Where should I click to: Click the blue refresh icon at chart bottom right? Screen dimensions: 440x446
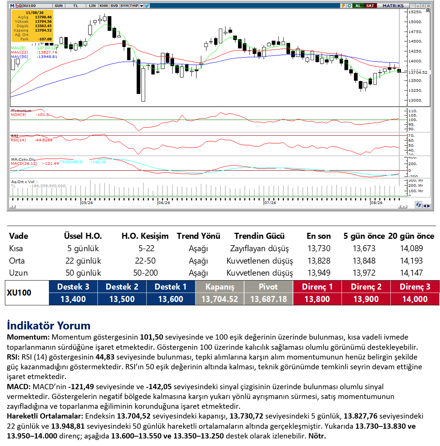click(418, 205)
